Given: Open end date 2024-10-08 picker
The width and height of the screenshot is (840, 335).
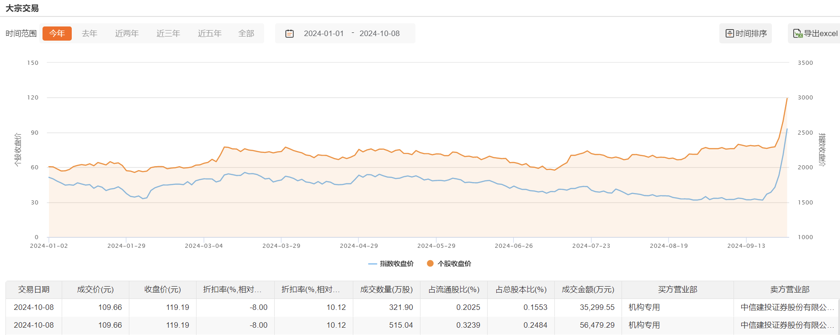Looking at the screenshot, I should (379, 34).
